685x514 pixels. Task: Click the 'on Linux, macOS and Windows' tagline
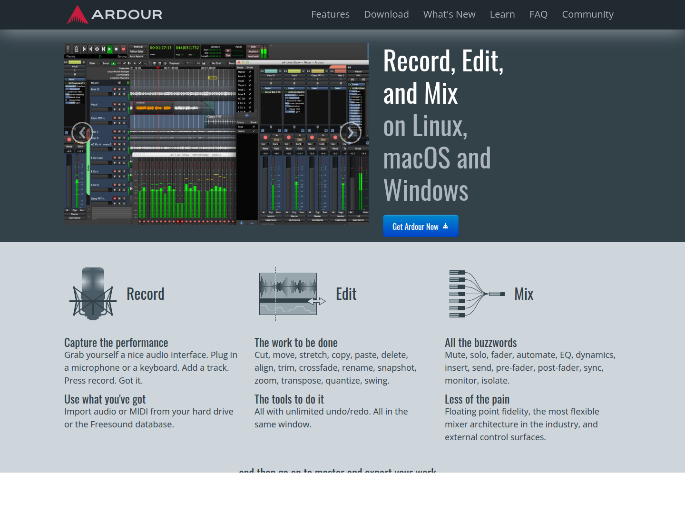[437, 158]
